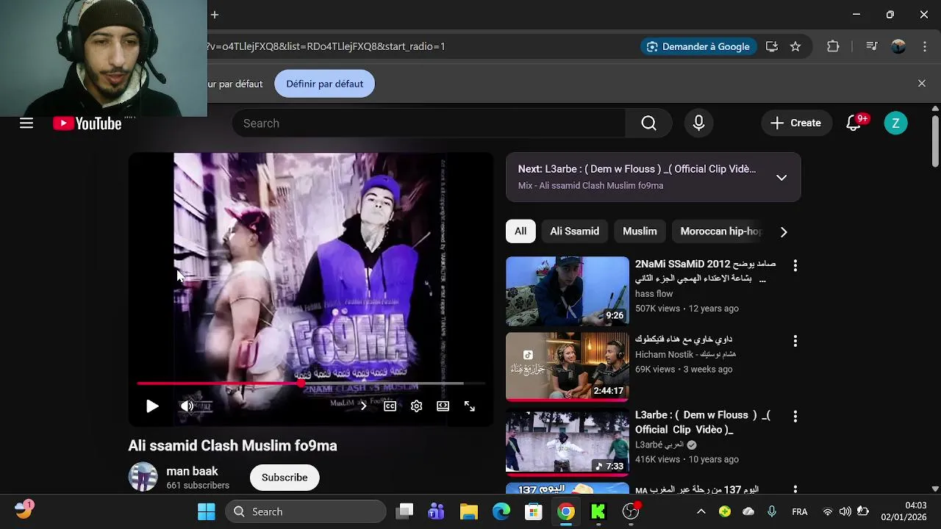Open Chrome three-dot menu

(x=924, y=46)
